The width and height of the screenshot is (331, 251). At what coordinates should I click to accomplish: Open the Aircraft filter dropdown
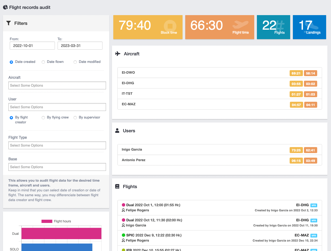[57, 86]
